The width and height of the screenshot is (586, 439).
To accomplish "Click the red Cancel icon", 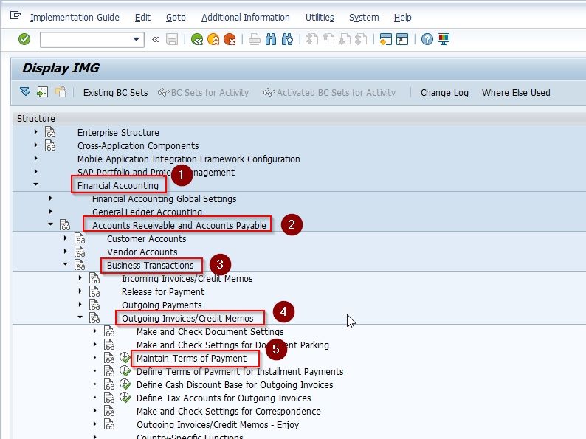I will click(230, 39).
